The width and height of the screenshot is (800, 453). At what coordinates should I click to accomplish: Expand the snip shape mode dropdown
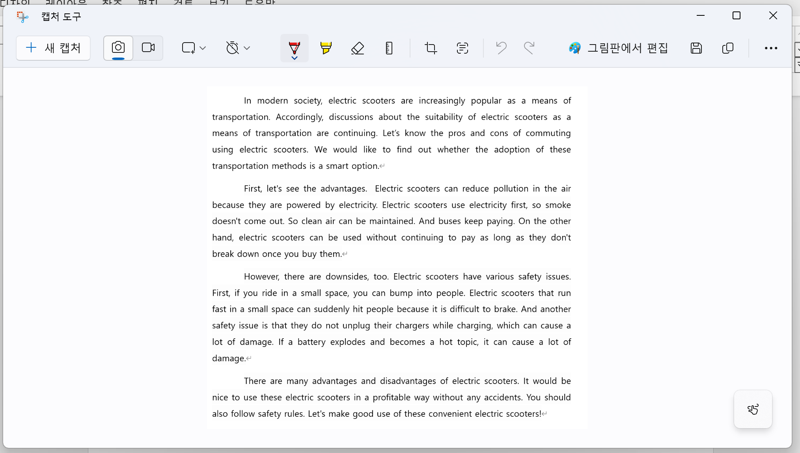(194, 48)
